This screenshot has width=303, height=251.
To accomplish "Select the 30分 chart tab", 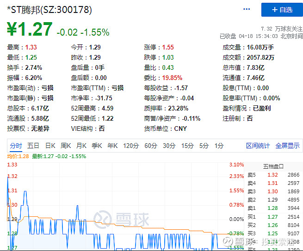I will pyautogui.click(x=169, y=146).
